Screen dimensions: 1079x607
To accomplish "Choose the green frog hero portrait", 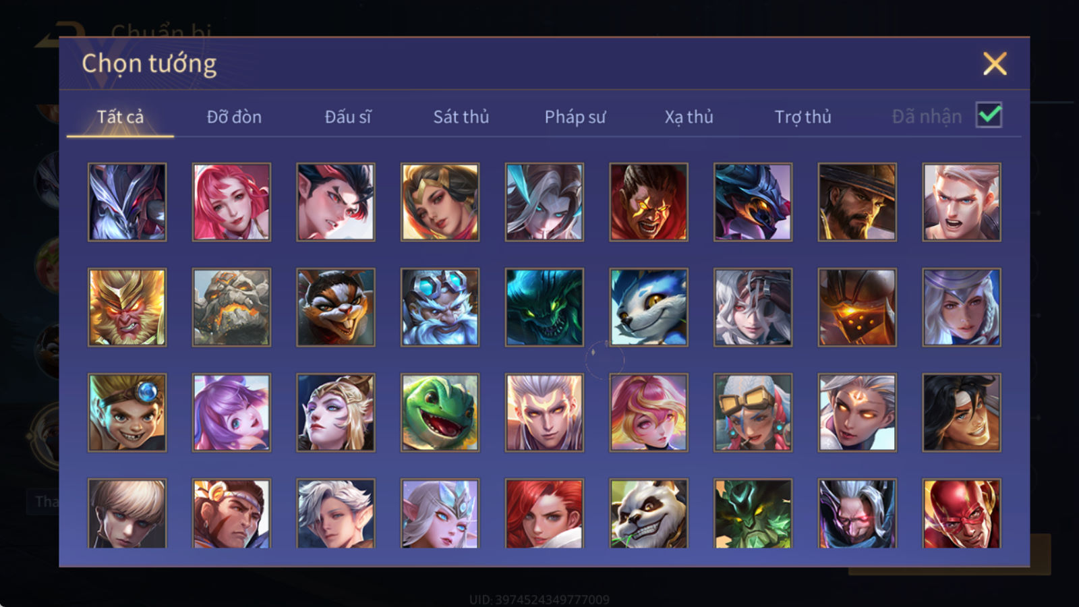I will pyautogui.click(x=440, y=412).
